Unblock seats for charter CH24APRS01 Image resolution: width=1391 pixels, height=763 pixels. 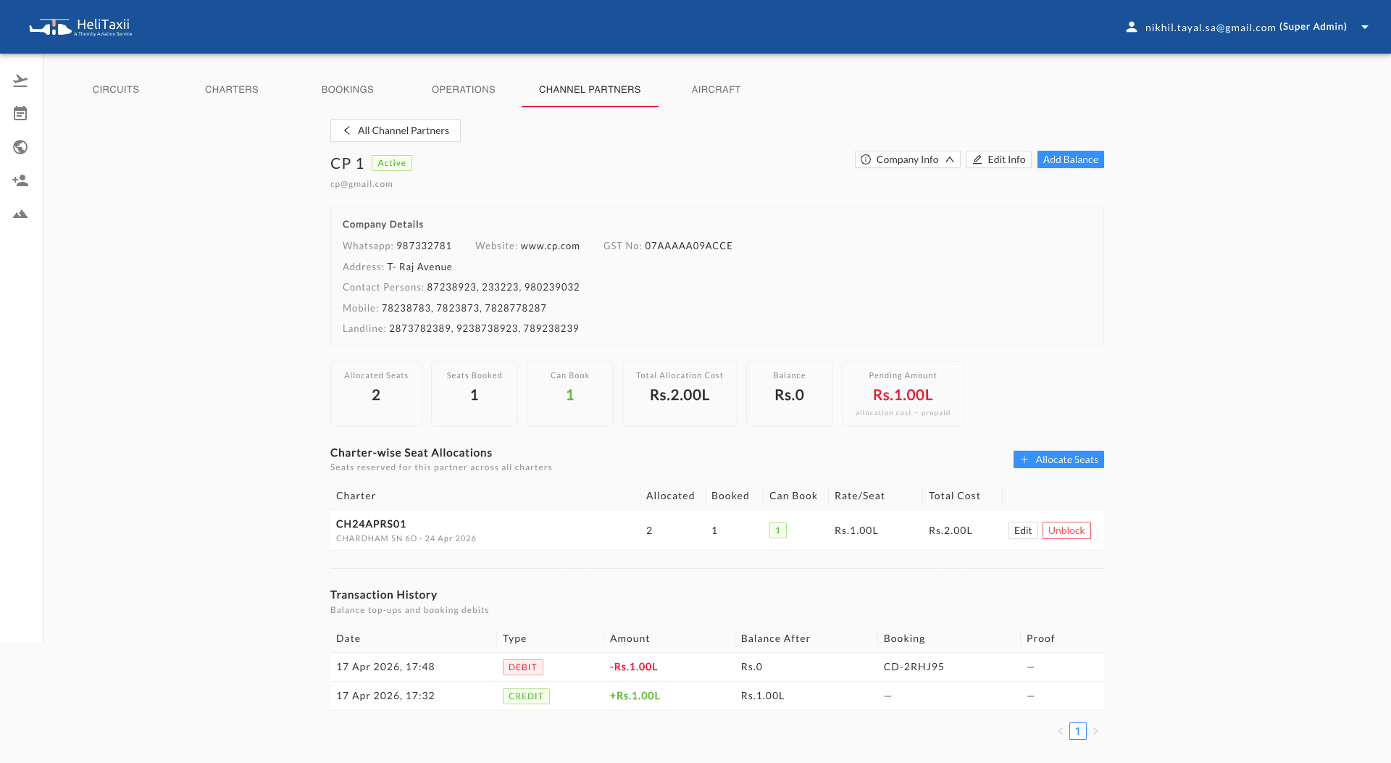pos(1066,530)
